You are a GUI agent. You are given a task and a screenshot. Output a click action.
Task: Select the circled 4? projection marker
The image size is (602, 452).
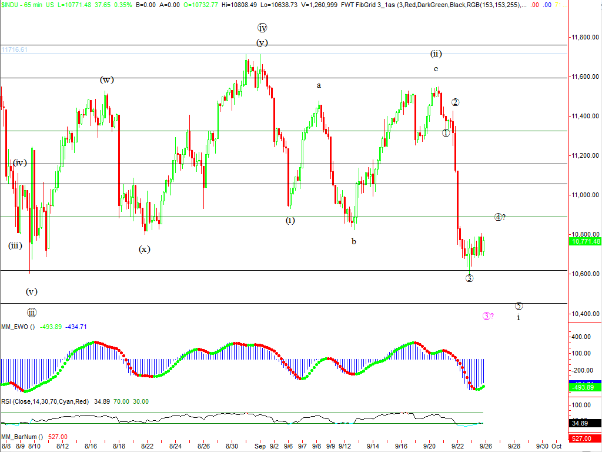pyautogui.click(x=500, y=217)
